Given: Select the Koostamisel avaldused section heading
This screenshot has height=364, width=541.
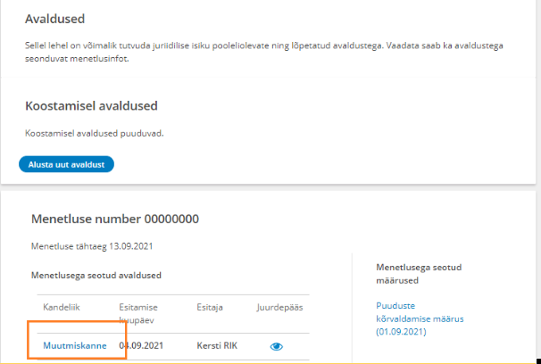Looking at the screenshot, I should [x=91, y=105].
